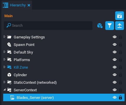Toggle the lock on Blades_Server
The height and width of the screenshot is (105, 126).
pyautogui.click(x=120, y=97)
